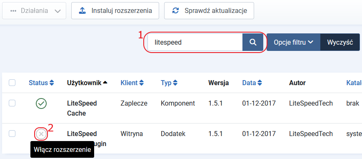Click the Instaluj rozszerzenia button

(x=115, y=11)
